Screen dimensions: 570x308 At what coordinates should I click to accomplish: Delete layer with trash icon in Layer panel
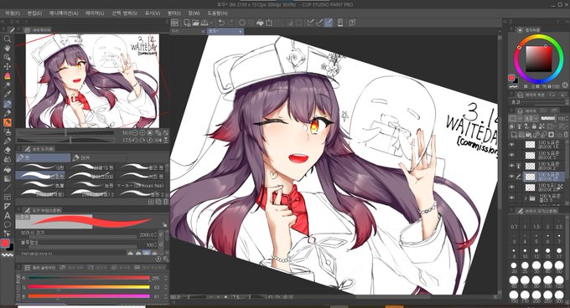566,135
